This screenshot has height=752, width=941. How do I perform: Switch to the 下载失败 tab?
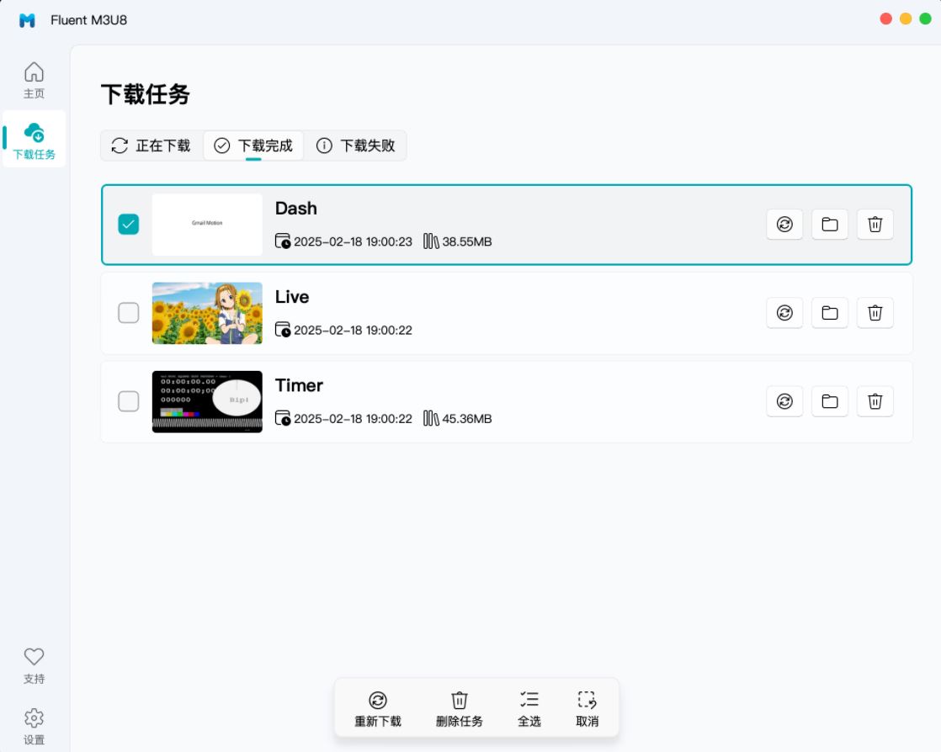point(356,145)
